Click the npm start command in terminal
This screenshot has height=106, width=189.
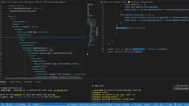(99, 86)
